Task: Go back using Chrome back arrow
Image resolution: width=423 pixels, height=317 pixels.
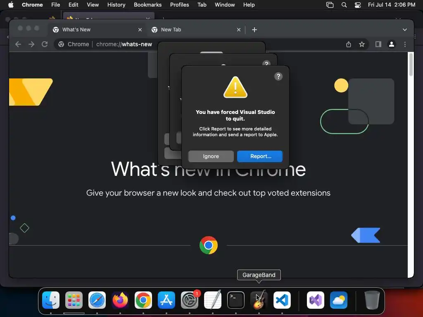Action: click(18, 44)
